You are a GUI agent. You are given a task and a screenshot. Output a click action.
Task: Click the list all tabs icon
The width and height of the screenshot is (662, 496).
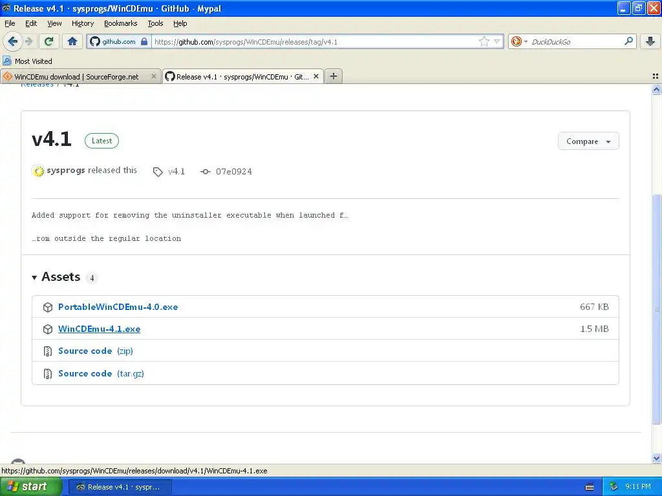point(656,76)
